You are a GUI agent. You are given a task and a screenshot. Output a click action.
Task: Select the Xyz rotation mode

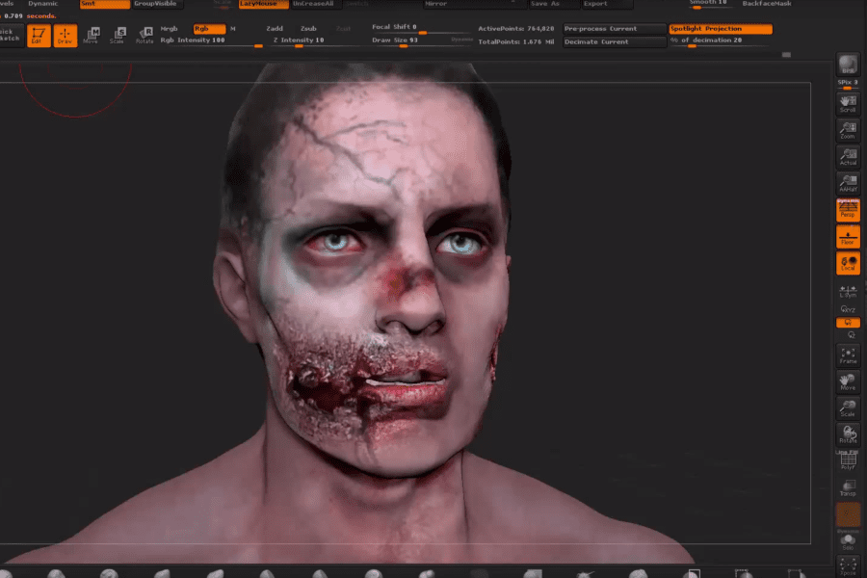tap(848, 310)
